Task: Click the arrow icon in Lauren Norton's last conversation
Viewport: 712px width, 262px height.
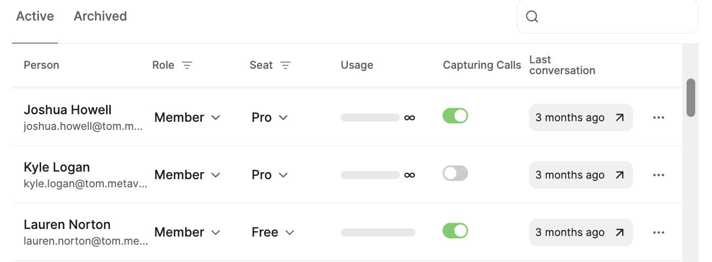Action: pyautogui.click(x=620, y=232)
